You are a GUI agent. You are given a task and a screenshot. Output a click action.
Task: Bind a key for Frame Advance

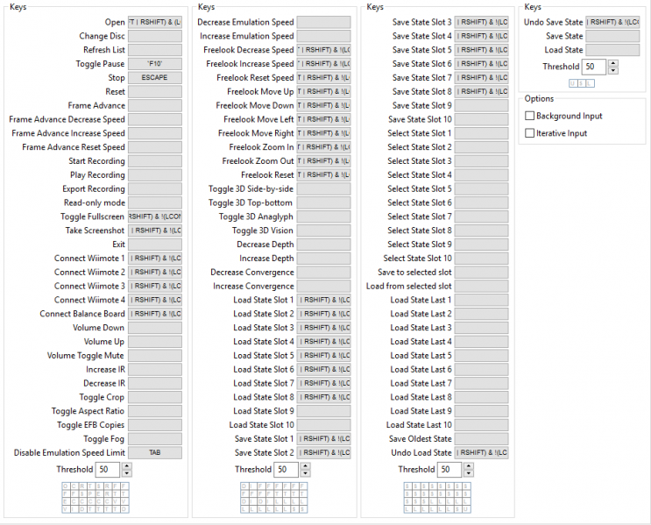pos(155,105)
